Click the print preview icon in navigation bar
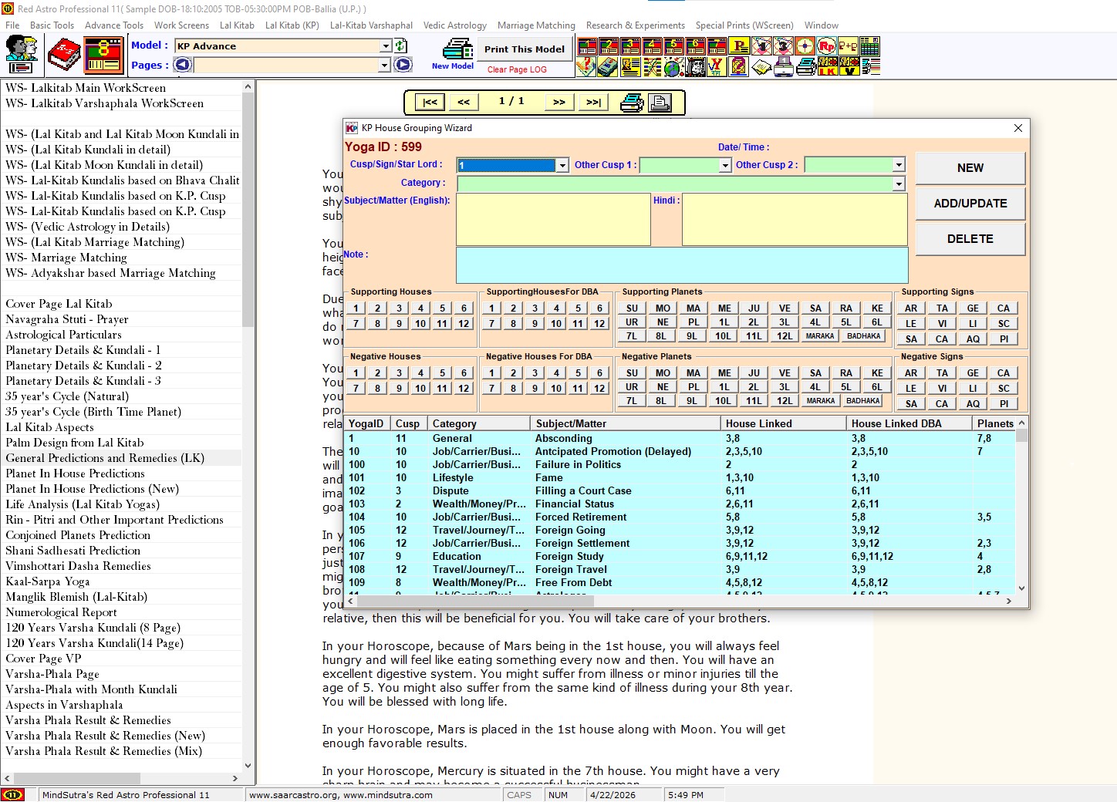This screenshot has height=802, width=1117. coord(660,103)
